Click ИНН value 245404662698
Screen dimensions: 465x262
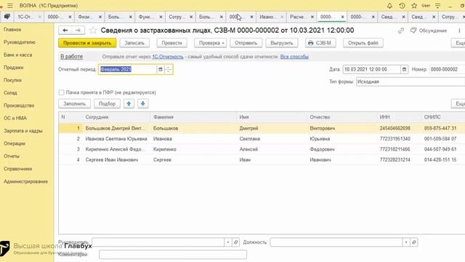click(395, 128)
